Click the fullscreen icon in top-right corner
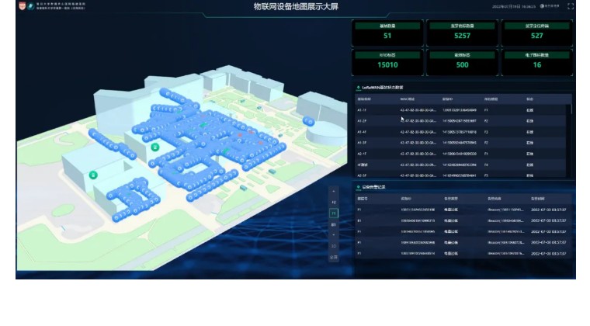The width and height of the screenshot is (590, 326). coord(571,6)
